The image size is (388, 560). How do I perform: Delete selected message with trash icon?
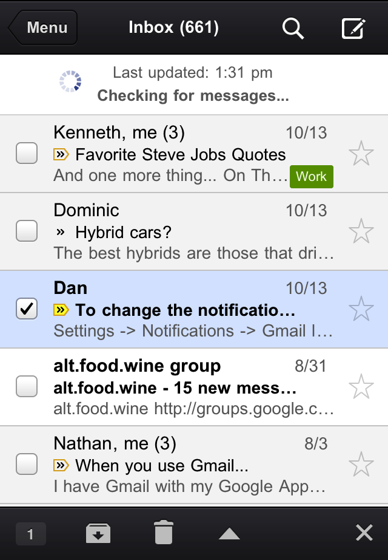coord(163,533)
